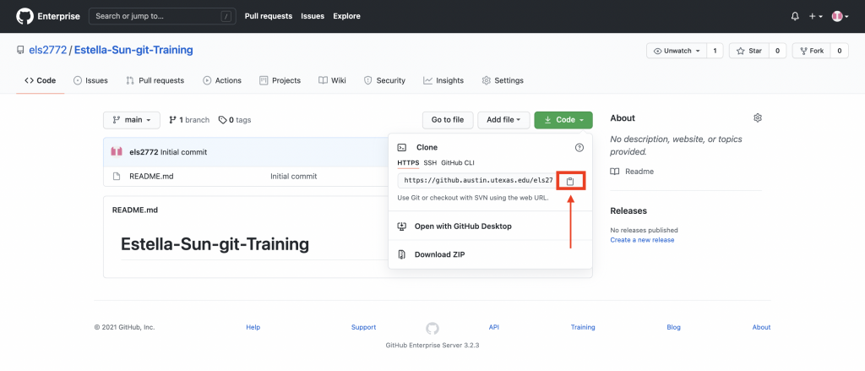
Task: View the 1 branch link
Action: 189,120
